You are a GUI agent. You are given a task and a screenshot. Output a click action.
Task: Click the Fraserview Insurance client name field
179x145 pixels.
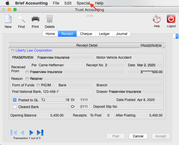point(66,58)
